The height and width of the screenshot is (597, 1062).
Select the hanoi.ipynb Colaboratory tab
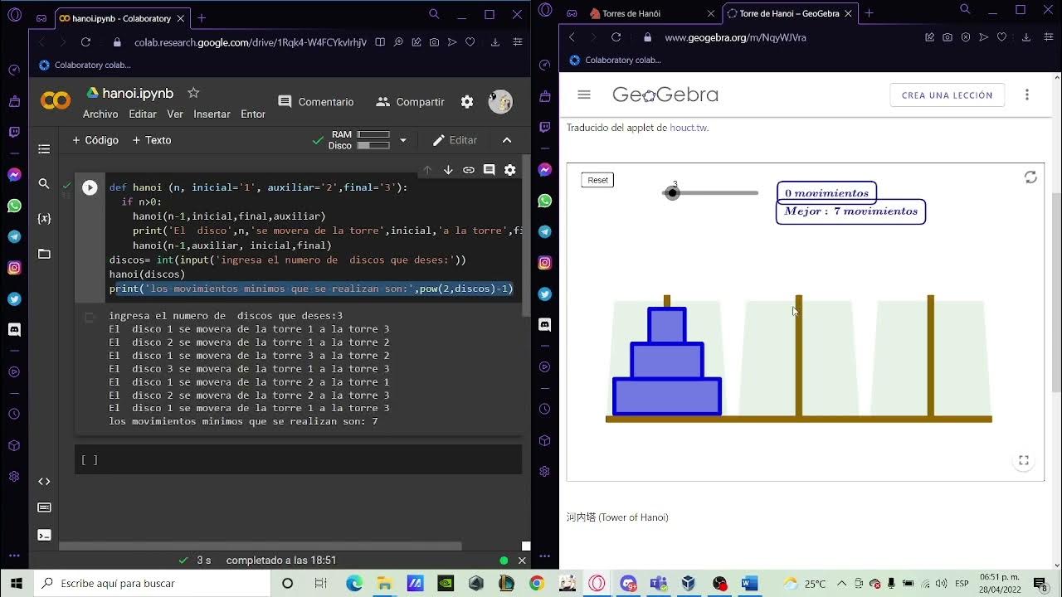121,18
